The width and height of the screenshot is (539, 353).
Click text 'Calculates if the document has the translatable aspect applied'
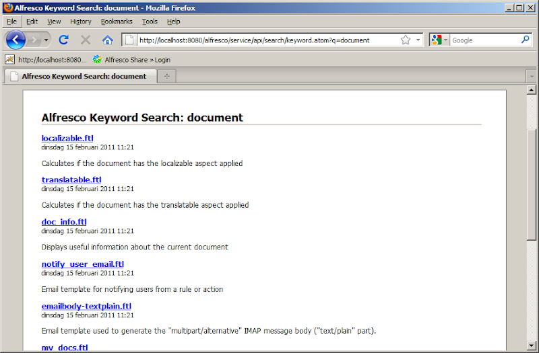coord(145,205)
